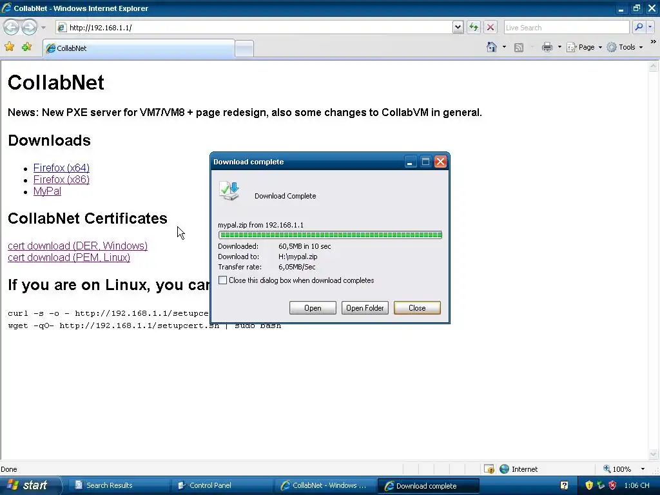Switch to Control Panel taskbar window
The height and width of the screenshot is (495, 660).
[x=221, y=485]
